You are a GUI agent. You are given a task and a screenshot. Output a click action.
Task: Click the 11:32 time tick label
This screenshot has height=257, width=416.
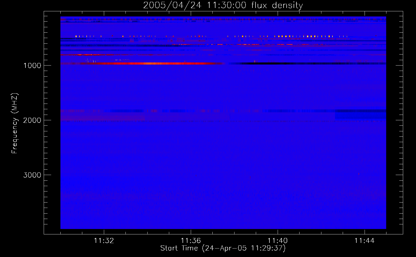[x=104, y=241]
